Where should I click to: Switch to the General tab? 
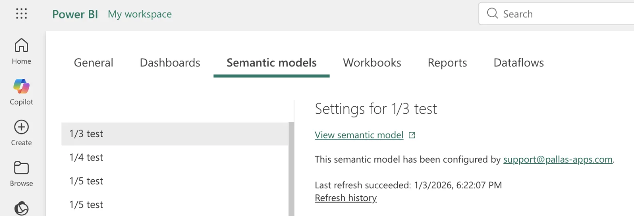[x=94, y=63]
